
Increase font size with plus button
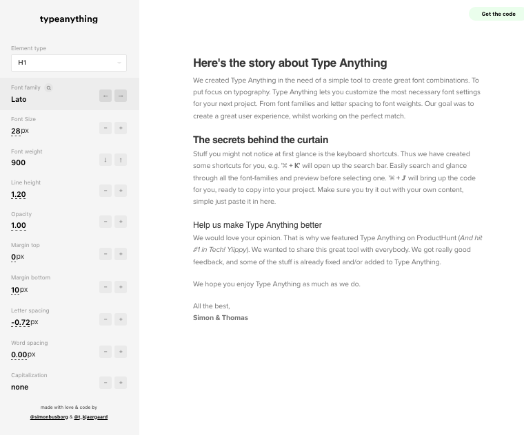click(121, 128)
